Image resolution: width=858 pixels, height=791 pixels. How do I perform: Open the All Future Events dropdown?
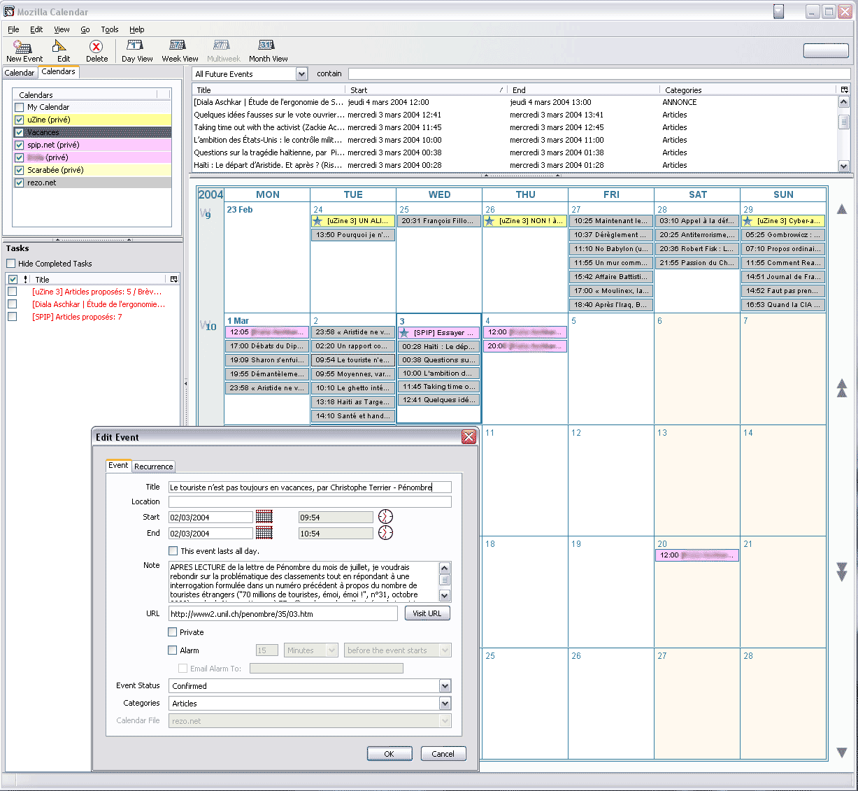(301, 74)
